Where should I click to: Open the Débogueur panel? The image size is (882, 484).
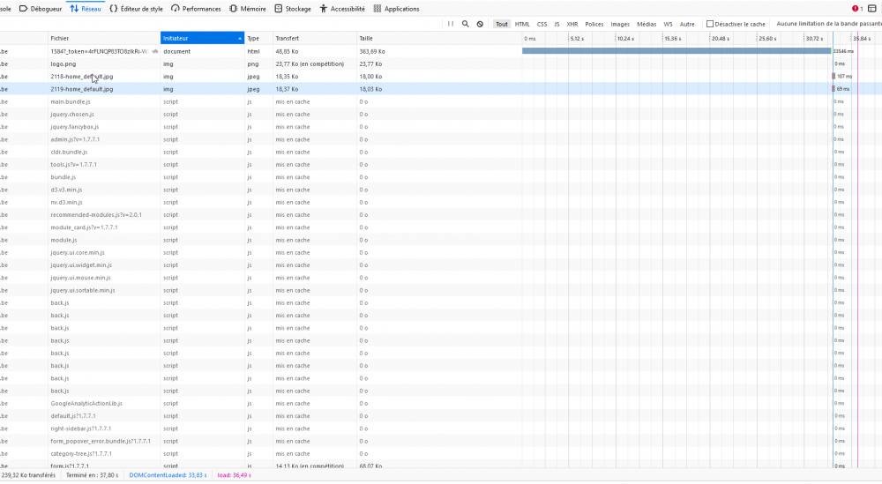click(x=41, y=9)
